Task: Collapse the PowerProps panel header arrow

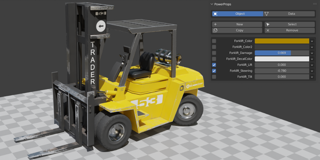Action: [212, 4]
